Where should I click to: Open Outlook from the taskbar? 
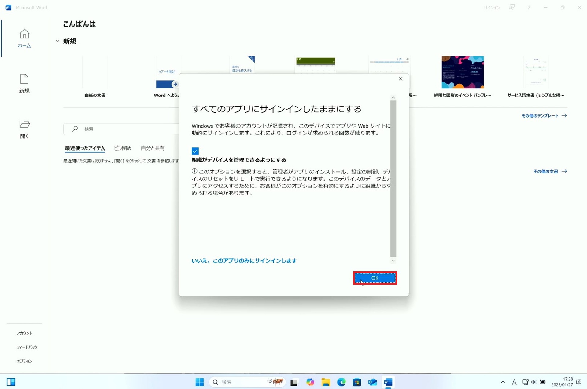[372, 382]
